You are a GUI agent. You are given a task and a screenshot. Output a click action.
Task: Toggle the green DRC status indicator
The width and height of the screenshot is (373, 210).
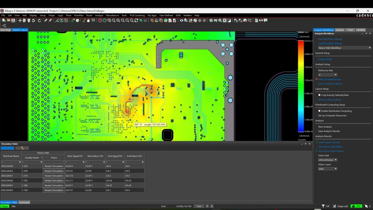356,206
